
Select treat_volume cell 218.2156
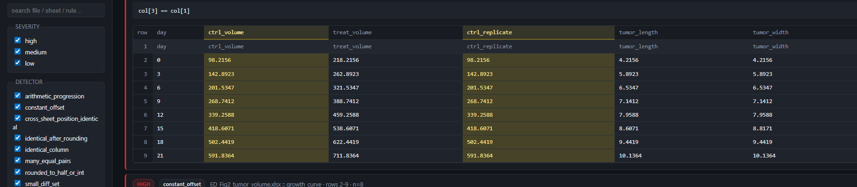pyautogui.click(x=396, y=60)
